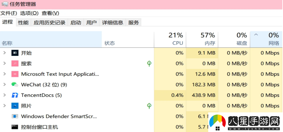Click the 控制台窗口主机 icon
Image resolution: width=283 pixels, height=132 pixels.
(x=15, y=127)
